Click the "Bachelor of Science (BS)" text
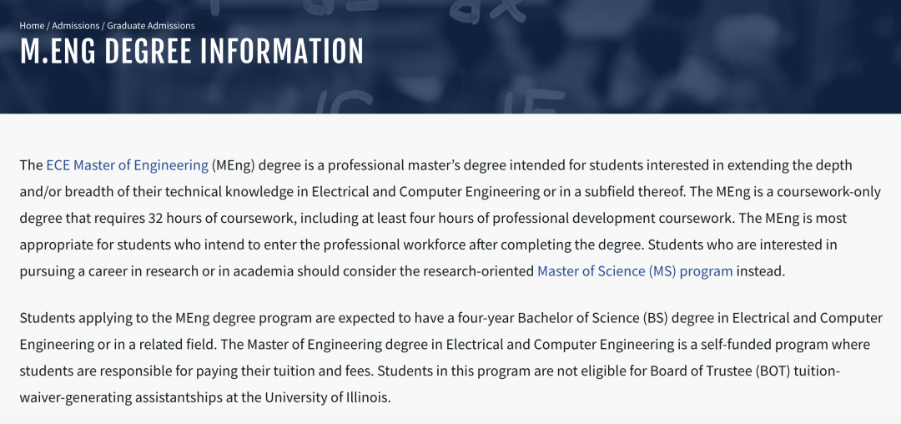 coord(591,318)
